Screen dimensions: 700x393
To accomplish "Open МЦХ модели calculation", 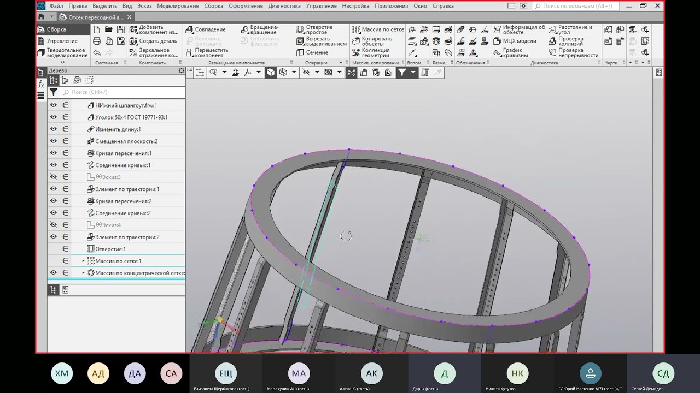I will [515, 41].
